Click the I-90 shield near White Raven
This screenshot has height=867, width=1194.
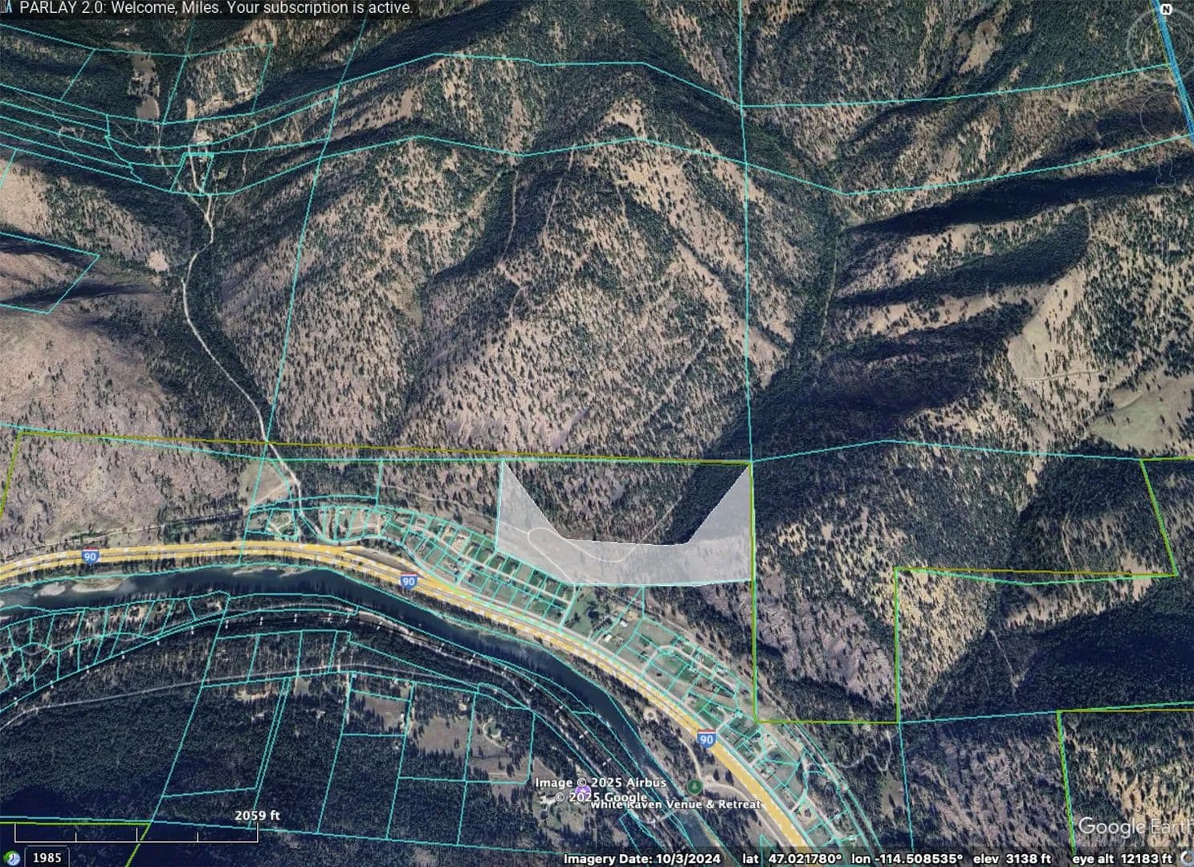coord(706,739)
